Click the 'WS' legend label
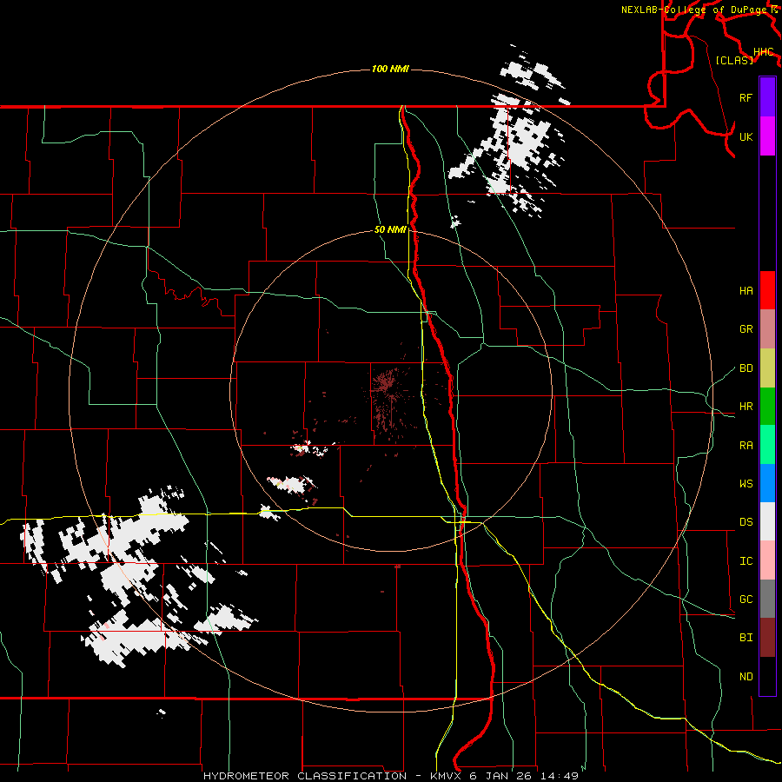Image resolution: width=782 pixels, height=782 pixels. [x=746, y=484]
